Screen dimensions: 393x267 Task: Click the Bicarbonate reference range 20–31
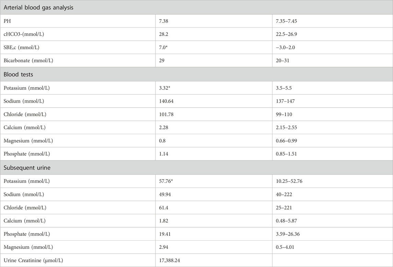(282, 61)
